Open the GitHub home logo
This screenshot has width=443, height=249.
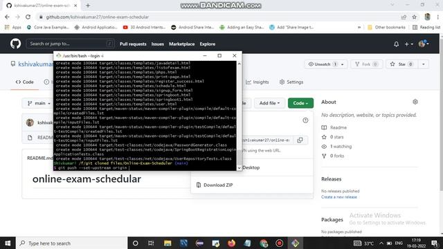pyautogui.click(x=15, y=44)
